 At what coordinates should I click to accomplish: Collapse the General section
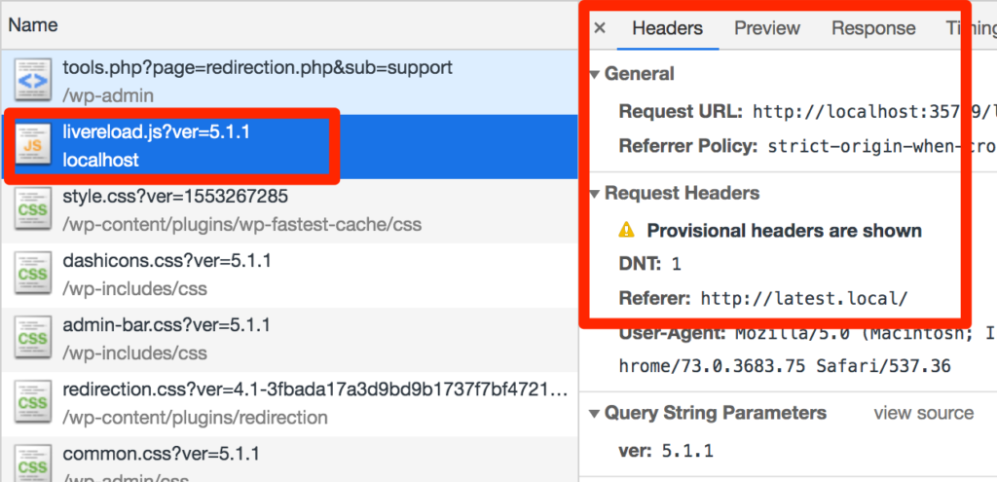595,74
